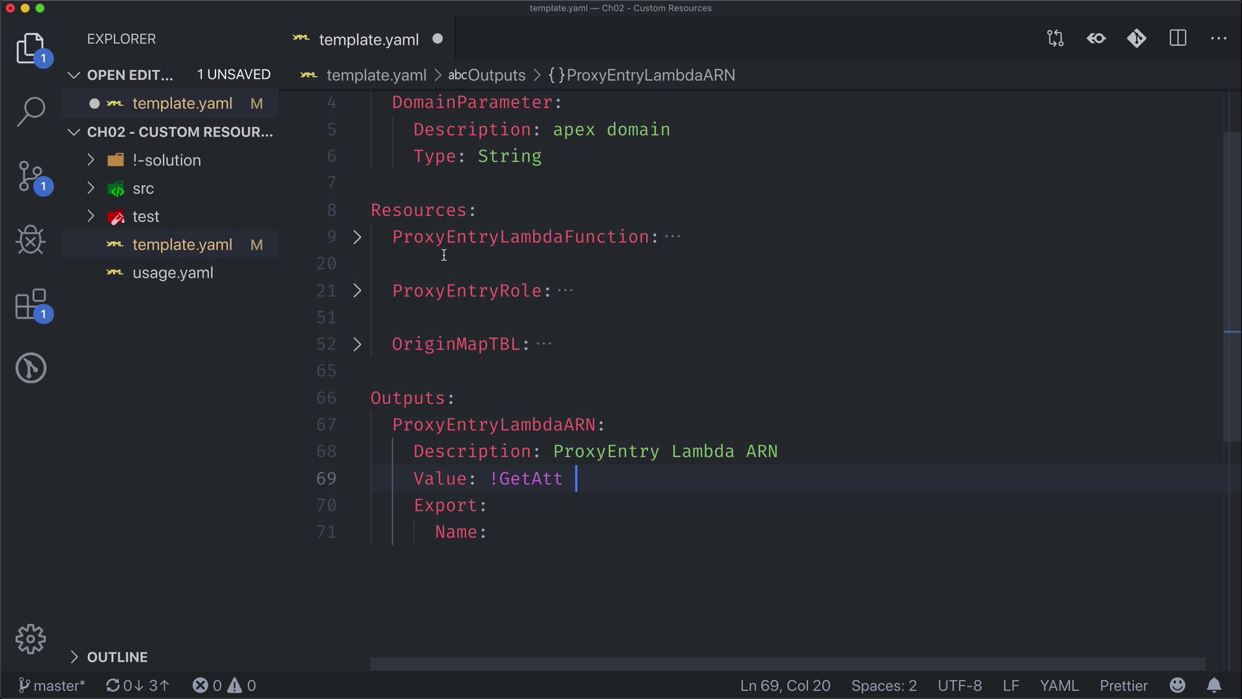The height and width of the screenshot is (699, 1242).
Task: Open usage.yaml in the explorer
Action: pyautogui.click(x=173, y=273)
